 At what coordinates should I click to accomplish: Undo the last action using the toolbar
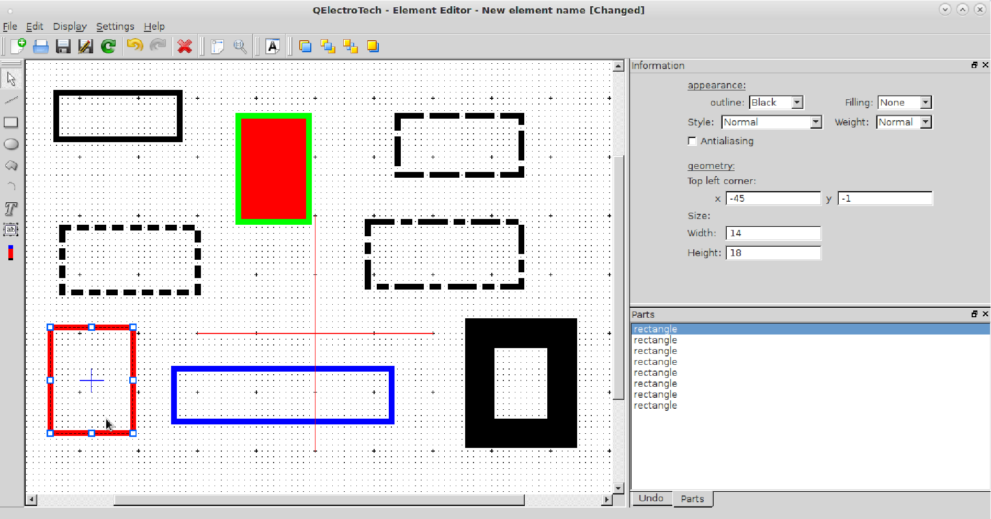pyautogui.click(x=134, y=47)
